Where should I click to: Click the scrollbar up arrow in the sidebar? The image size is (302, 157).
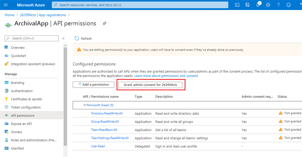pos(65,45)
